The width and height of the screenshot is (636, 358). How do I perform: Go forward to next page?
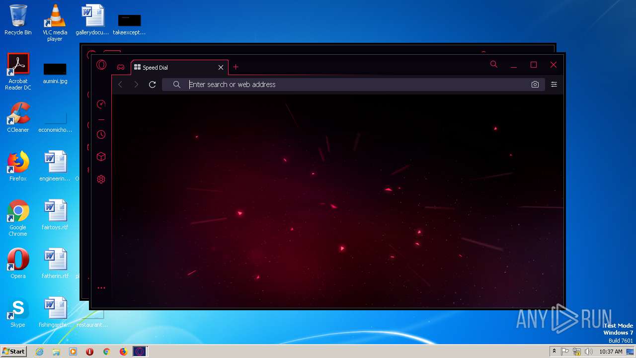click(136, 85)
